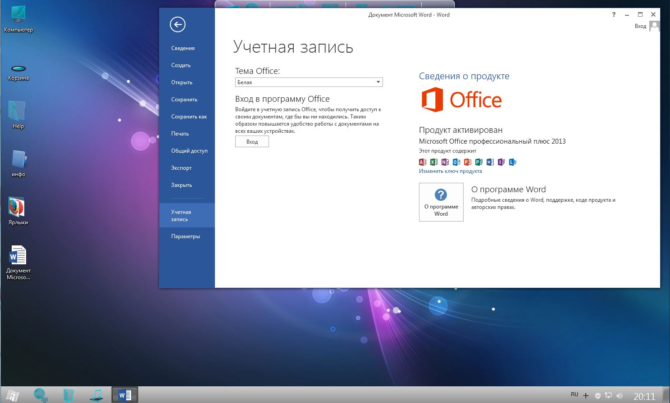Click the large Office logo
This screenshot has height=403, width=670.
point(461,100)
